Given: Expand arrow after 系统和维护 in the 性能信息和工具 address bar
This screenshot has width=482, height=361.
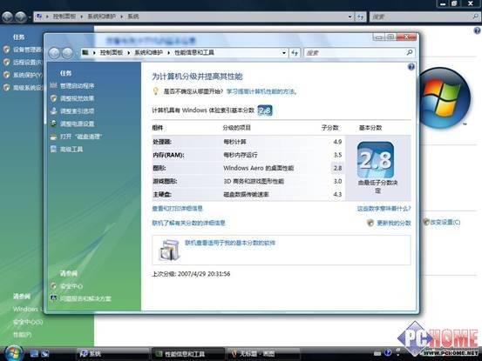Looking at the screenshot, I should [169, 53].
